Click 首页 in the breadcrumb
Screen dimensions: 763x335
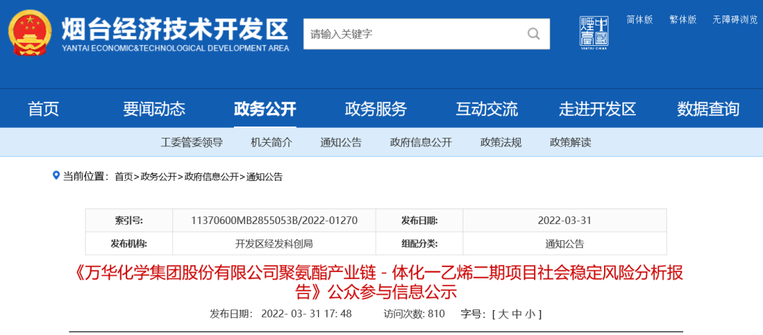click(124, 177)
